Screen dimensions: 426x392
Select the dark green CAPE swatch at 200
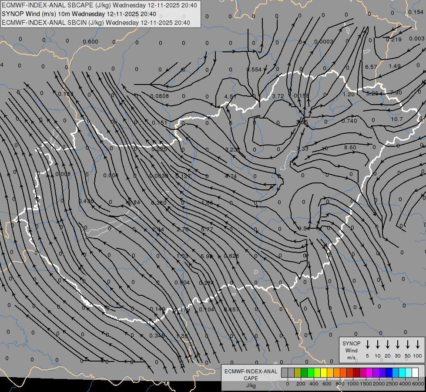[x=304, y=372]
